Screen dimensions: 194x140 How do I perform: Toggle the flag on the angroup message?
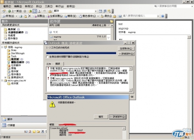[x=109, y=38]
